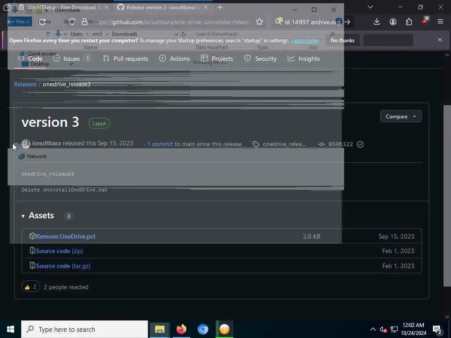Image resolution: width=451 pixels, height=338 pixels.
Task: Open the notification center icon
Action: point(437,330)
